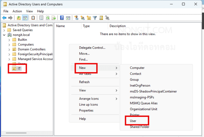
Task: Create a new user with the single-person toolbar icon
Action: [76, 18]
